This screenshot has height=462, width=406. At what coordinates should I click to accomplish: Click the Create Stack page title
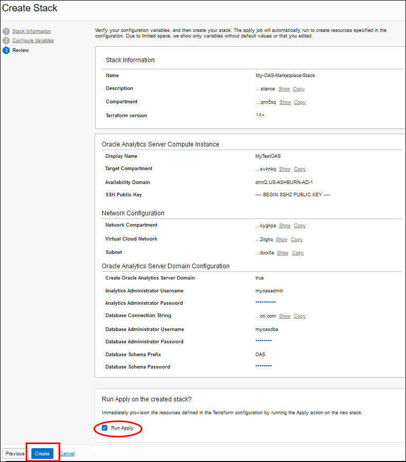[30, 8]
